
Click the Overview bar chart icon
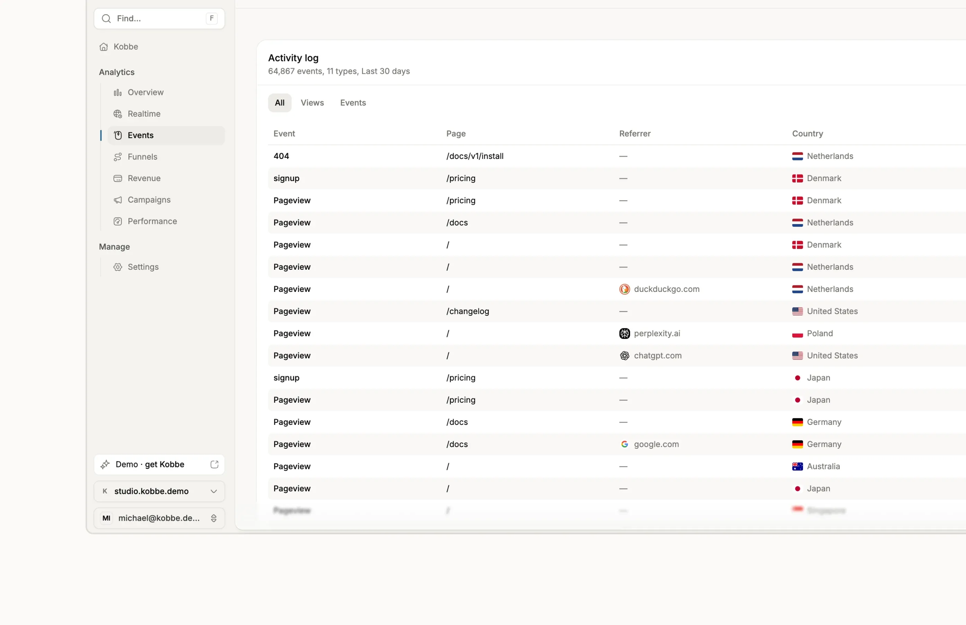pos(118,92)
